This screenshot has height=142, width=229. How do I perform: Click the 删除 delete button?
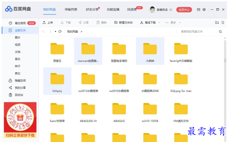(101, 23)
